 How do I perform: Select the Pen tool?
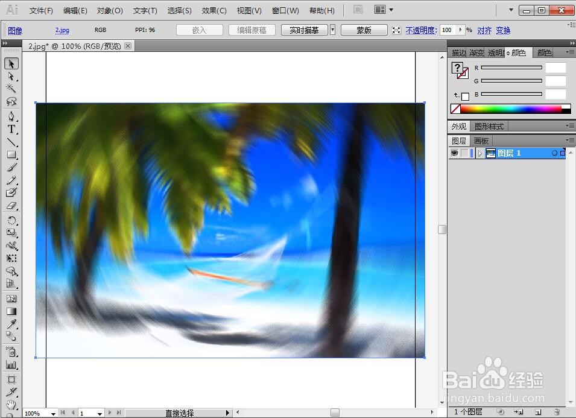(x=11, y=116)
